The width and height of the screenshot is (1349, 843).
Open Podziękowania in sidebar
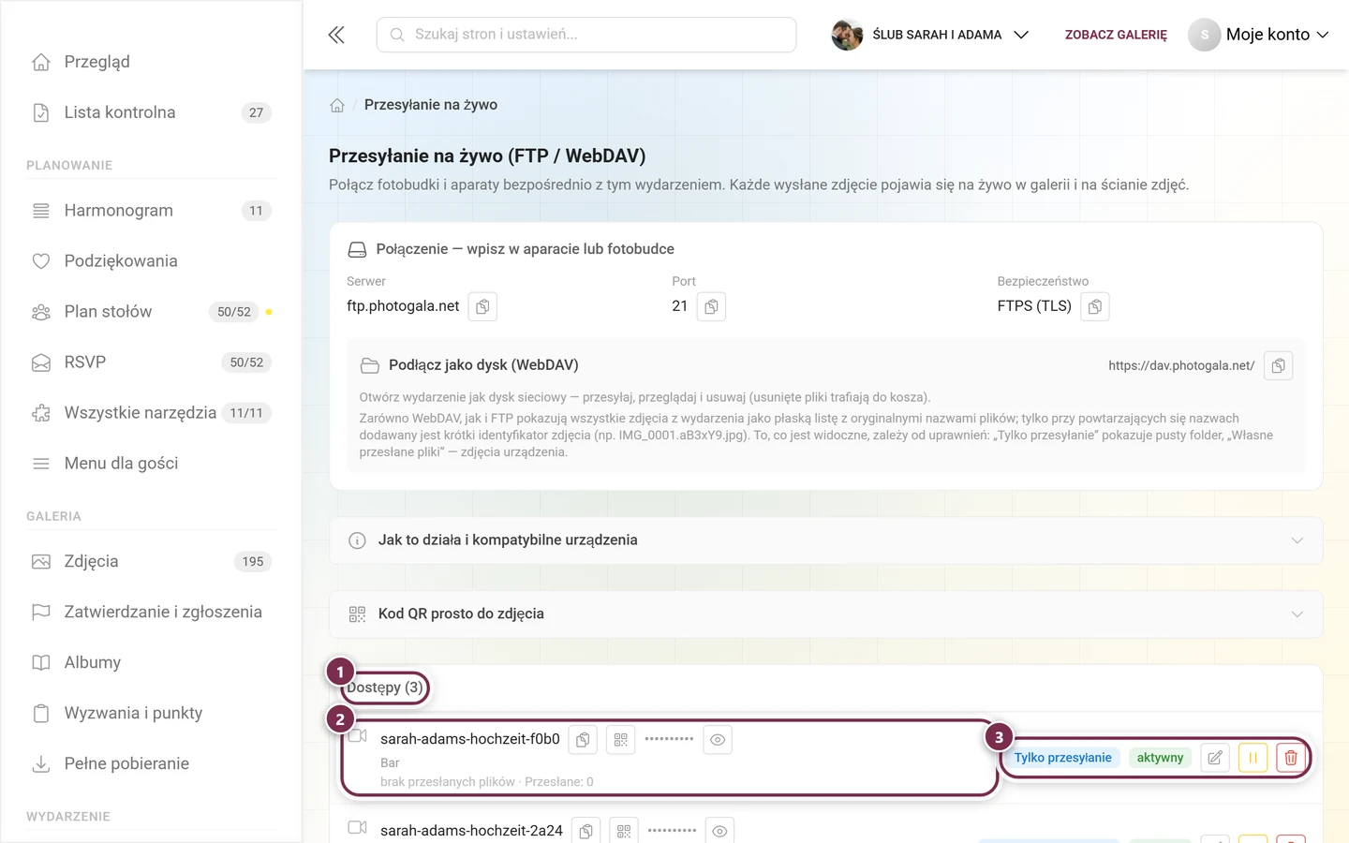[151, 261]
